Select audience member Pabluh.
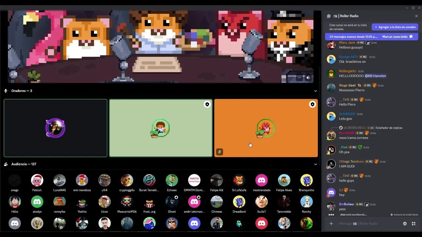The height and width of the screenshot is (237, 422). coord(37,183)
